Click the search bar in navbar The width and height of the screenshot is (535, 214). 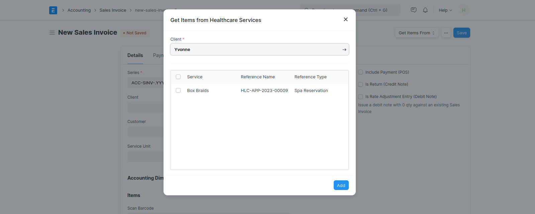pos(350,10)
